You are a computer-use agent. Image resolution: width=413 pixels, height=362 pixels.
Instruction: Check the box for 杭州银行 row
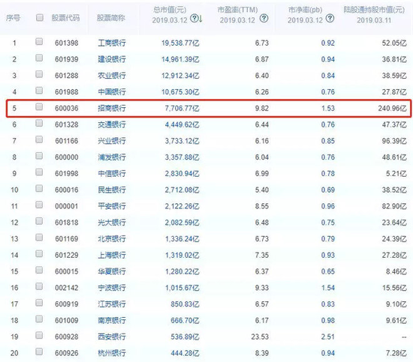39,352
